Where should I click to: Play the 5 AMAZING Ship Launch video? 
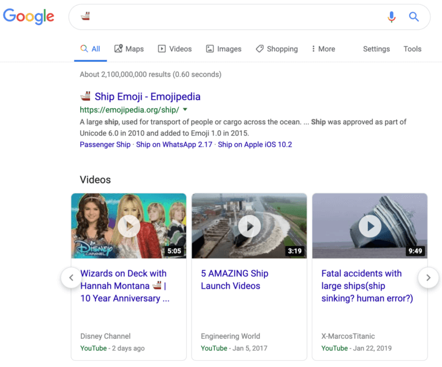point(249,226)
